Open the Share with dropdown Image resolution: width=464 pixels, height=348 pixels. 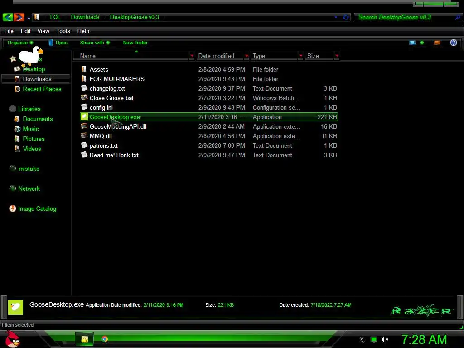(x=95, y=43)
